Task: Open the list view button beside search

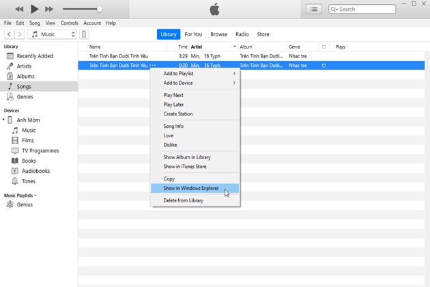Action: coord(314,9)
